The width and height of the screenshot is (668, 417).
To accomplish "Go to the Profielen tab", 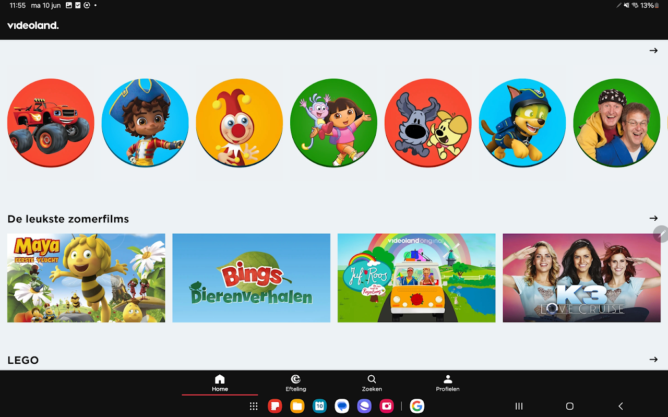I will [448, 383].
